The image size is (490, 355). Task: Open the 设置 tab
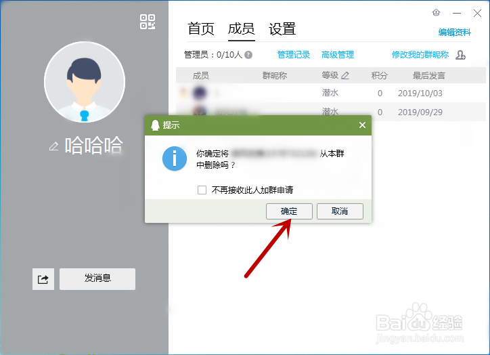(x=282, y=28)
